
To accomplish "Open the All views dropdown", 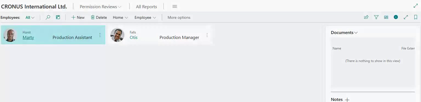I will 30,17.
